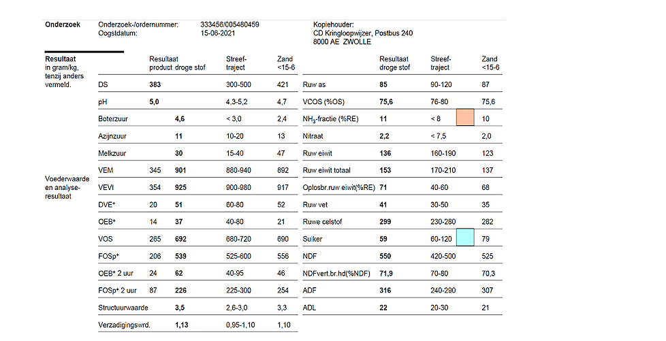This screenshot has height=341, width=666.
Task: Click the Kopiehouder label
Action: [333, 25]
